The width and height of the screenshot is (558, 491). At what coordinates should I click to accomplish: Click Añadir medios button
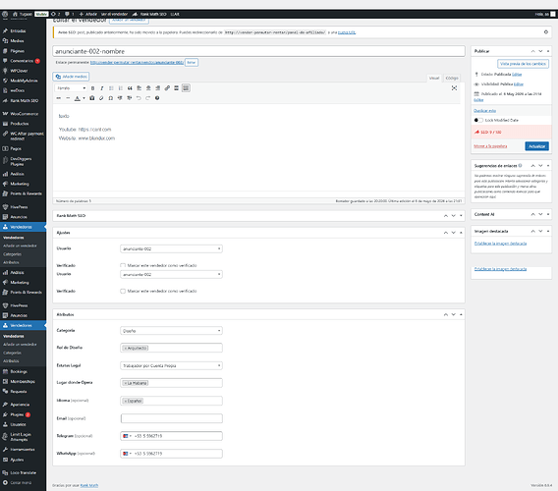(71, 77)
